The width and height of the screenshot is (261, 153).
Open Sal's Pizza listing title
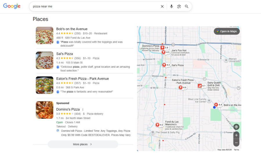coord(65,54)
